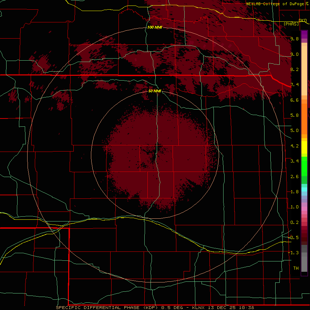Click the 5.0 scale value
Screen dimensions: 310x310
click(x=294, y=131)
